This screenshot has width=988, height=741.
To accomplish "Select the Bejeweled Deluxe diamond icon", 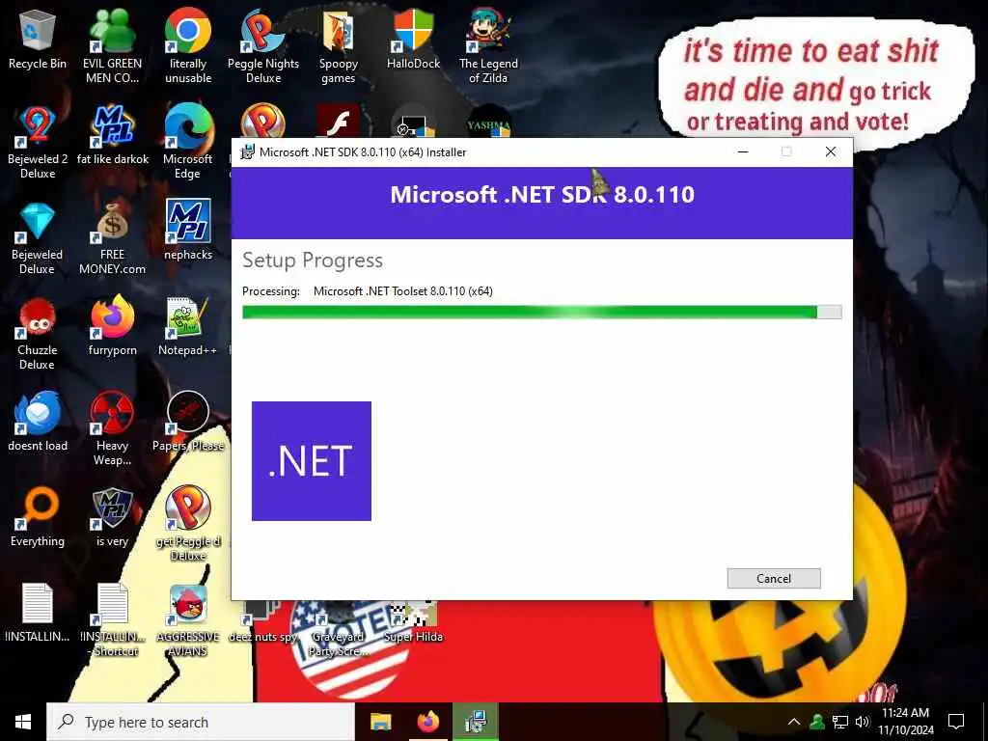I will pos(38,238).
